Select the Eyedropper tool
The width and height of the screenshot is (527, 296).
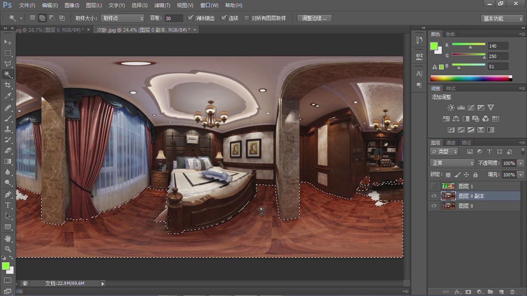click(x=8, y=96)
